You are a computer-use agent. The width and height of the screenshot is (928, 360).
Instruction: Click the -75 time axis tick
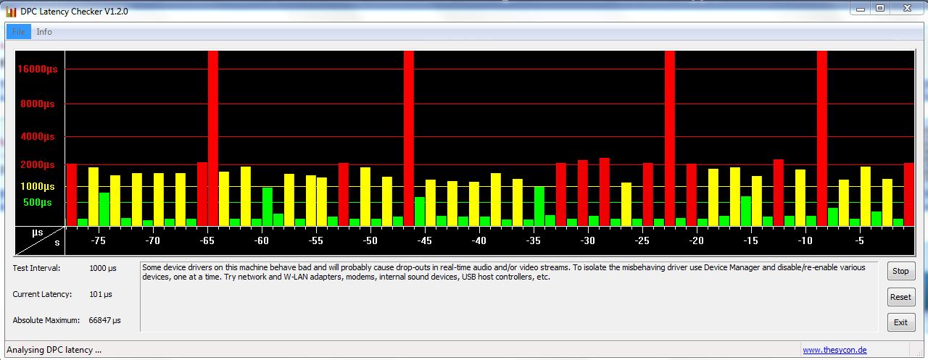[x=99, y=240]
